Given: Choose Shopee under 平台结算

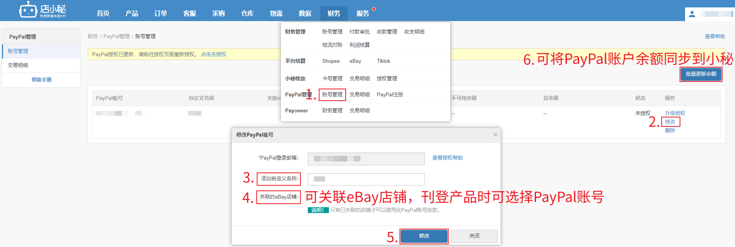Looking at the screenshot, I should (331, 61).
